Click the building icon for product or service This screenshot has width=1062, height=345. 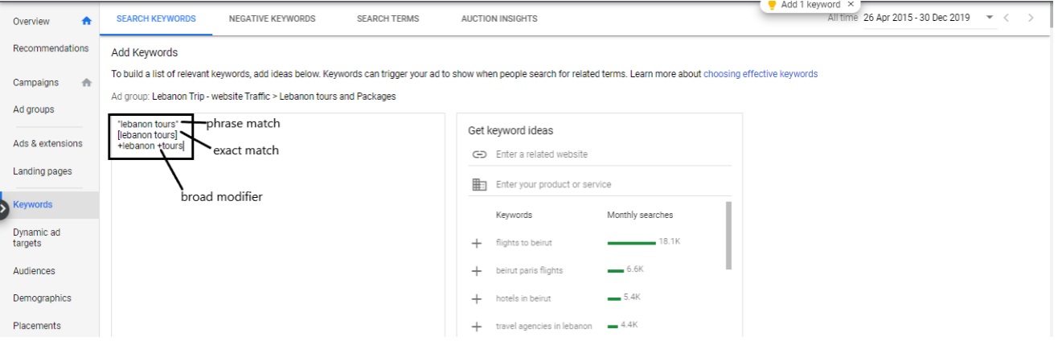pos(480,185)
